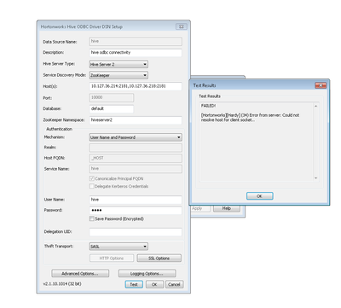Close the Test Results dialog window
The image size is (341, 308).
(321, 85)
